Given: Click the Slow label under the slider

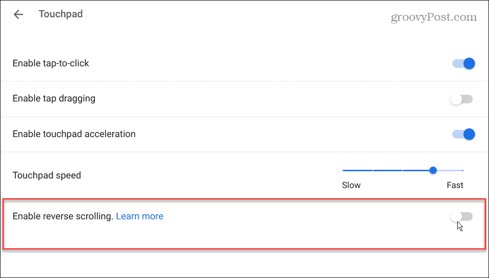Looking at the screenshot, I should 351,185.
